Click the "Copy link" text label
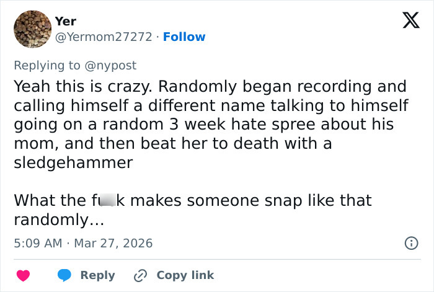 click(x=185, y=275)
